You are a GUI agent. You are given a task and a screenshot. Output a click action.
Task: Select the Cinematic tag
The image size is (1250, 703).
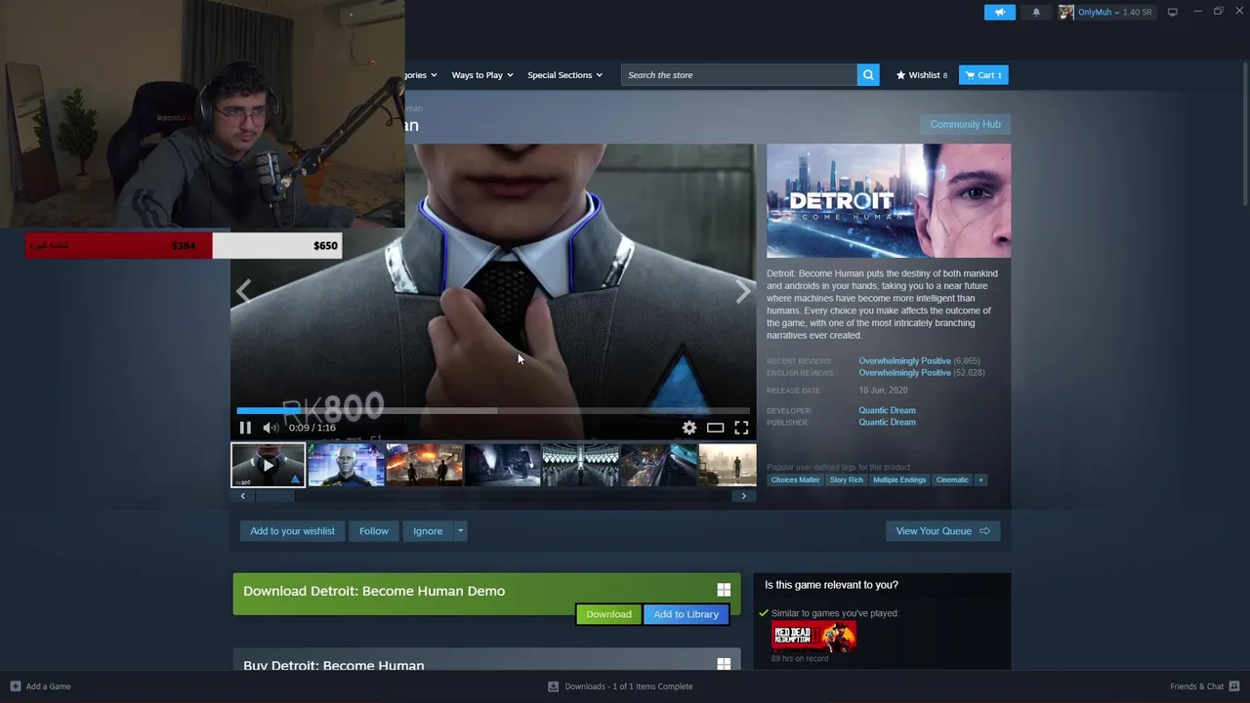[952, 480]
